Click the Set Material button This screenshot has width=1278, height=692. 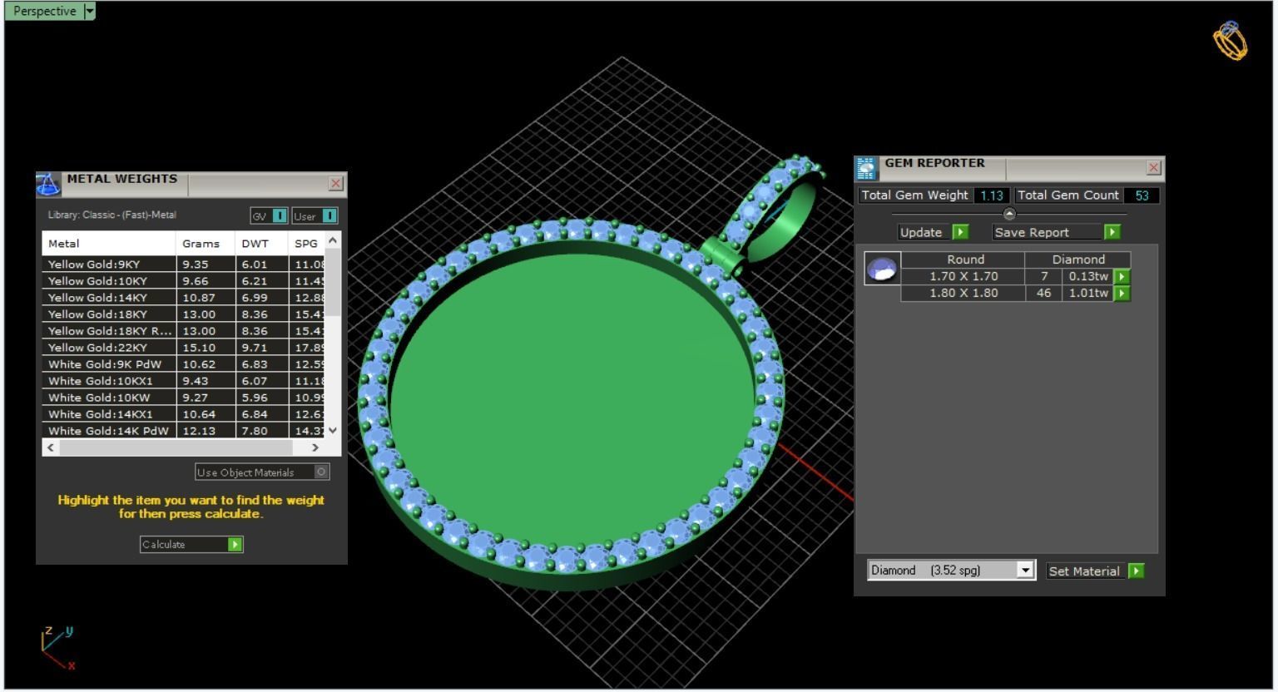[1095, 571]
